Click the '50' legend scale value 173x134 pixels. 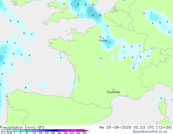pos(85,133)
